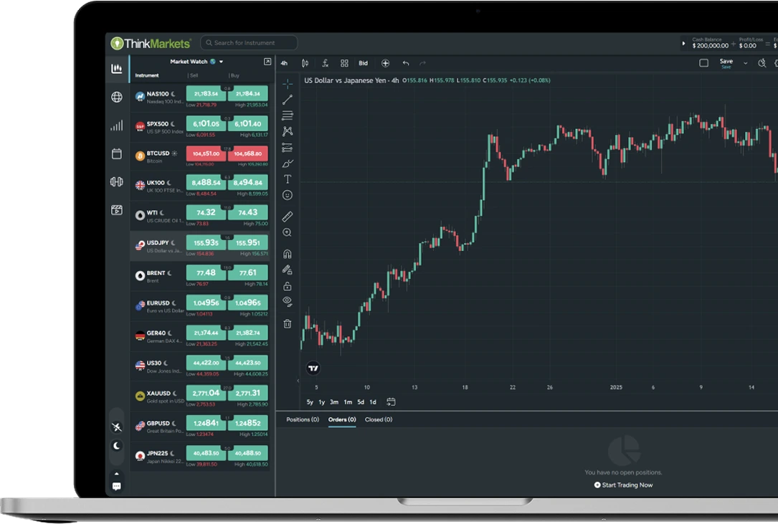This screenshot has height=524, width=778.
Task: Toggle hide all drawings eye icon
Action: tap(288, 302)
